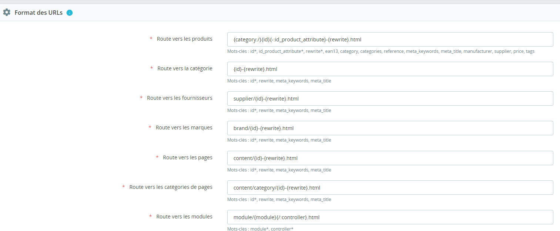Select the Route vers les marques input
This screenshot has width=560, height=231.
390,128
